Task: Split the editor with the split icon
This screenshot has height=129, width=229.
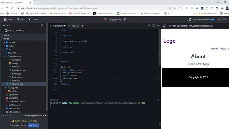Action: coord(154,26)
